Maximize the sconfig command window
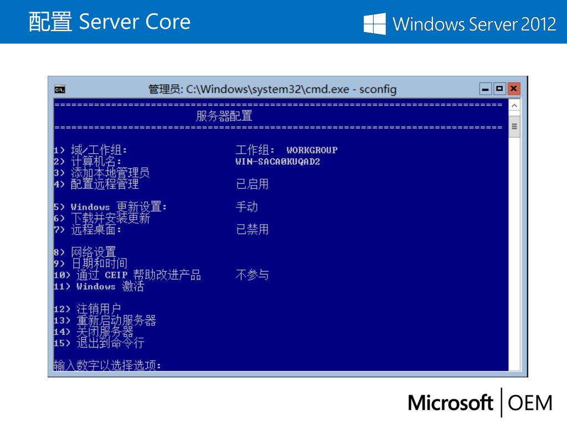This screenshot has height=425, width=567. (x=499, y=89)
